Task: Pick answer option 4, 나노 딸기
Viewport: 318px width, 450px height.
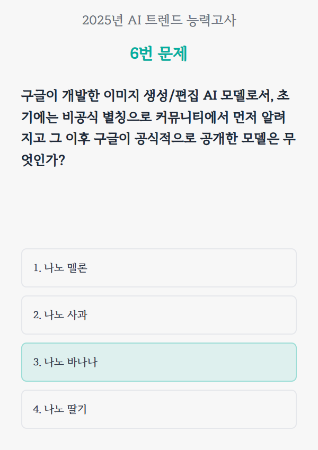Action: [x=158, y=409]
